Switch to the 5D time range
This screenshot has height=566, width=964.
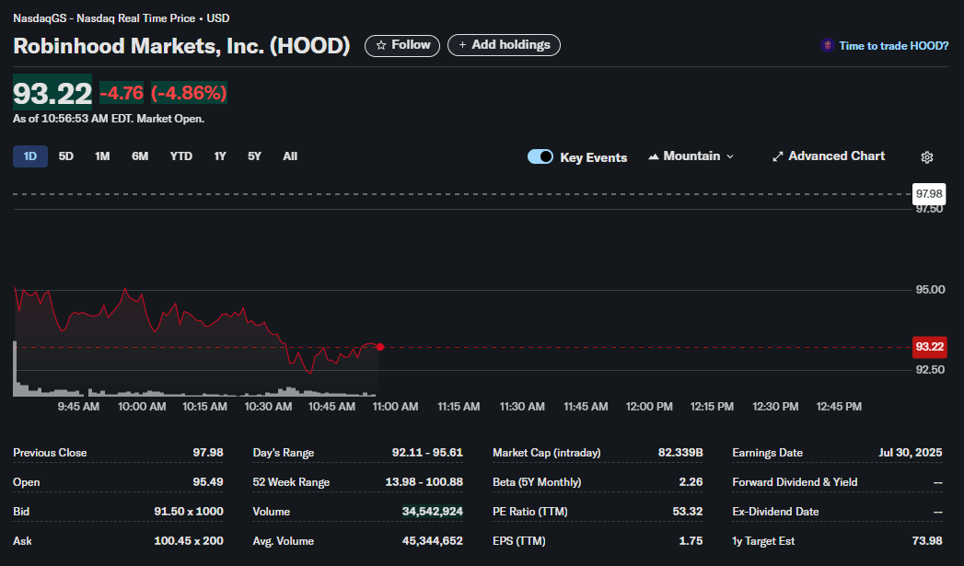65,156
